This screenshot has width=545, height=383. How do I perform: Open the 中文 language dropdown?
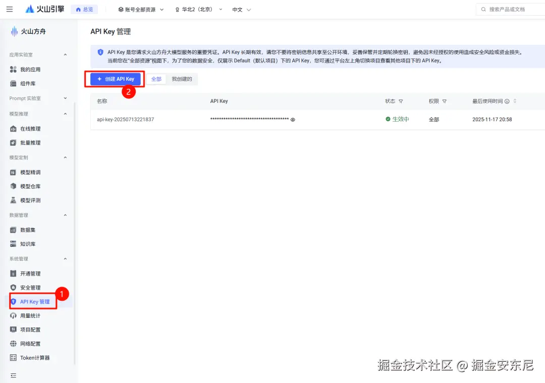pyautogui.click(x=241, y=10)
